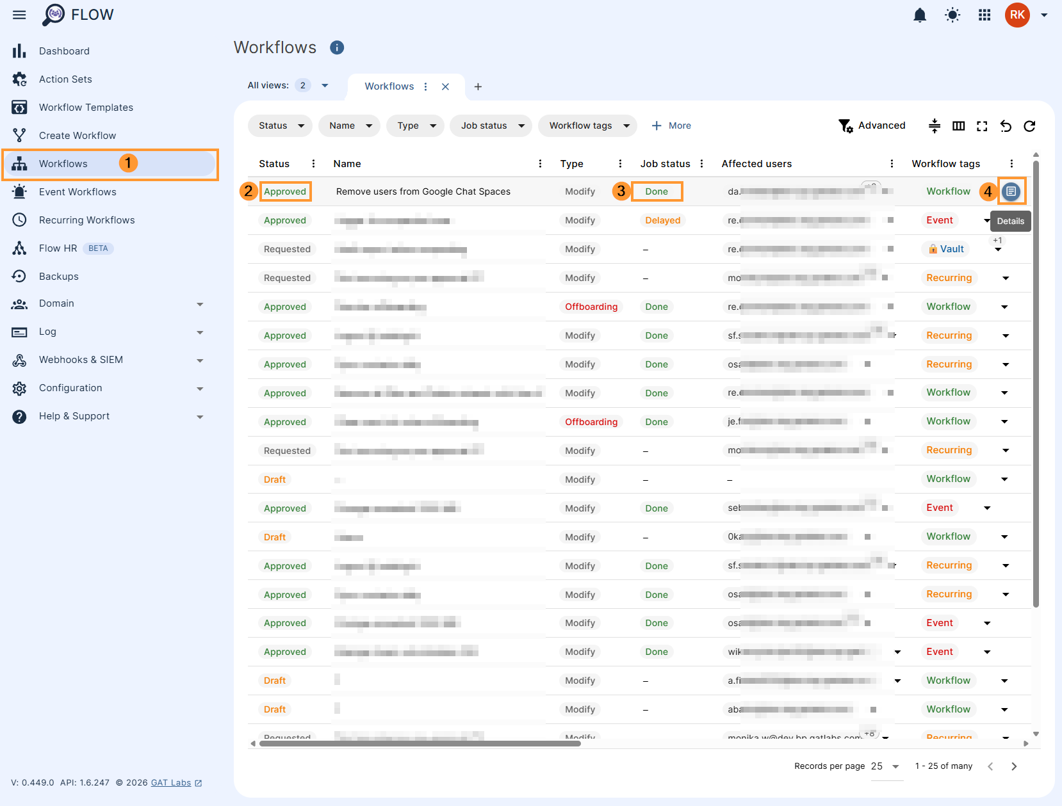Screen dimensions: 1062x806
Task: Open Type column options menu
Action: pyautogui.click(x=620, y=164)
